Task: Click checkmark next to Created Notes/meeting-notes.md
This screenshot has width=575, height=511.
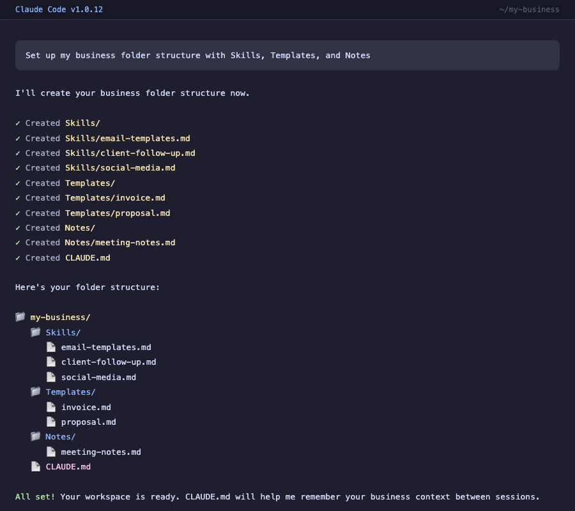Action: 18,243
